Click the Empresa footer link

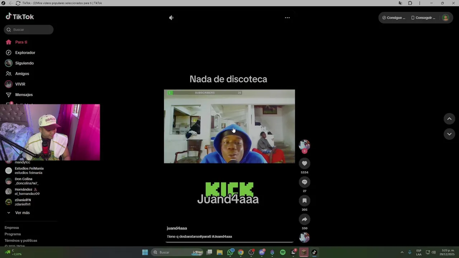pyautogui.click(x=11, y=228)
